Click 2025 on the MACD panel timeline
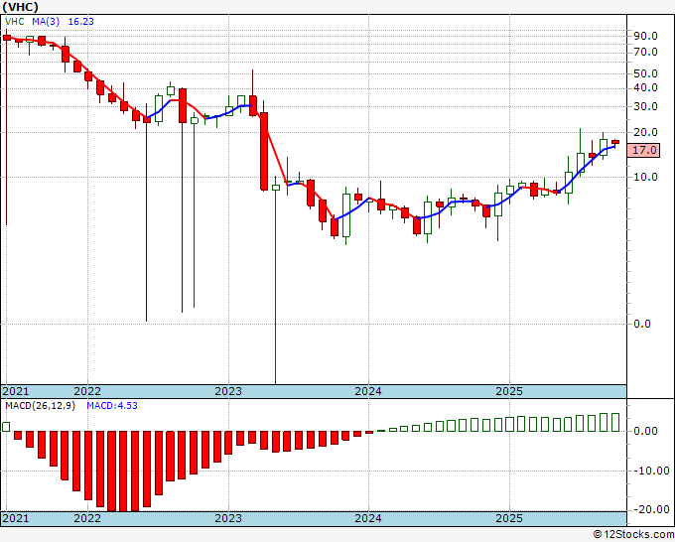The width and height of the screenshot is (675, 542). pyautogui.click(x=509, y=518)
